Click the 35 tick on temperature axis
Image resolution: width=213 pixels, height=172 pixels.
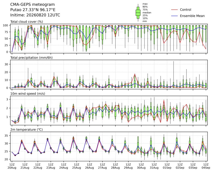coord(6,136)
